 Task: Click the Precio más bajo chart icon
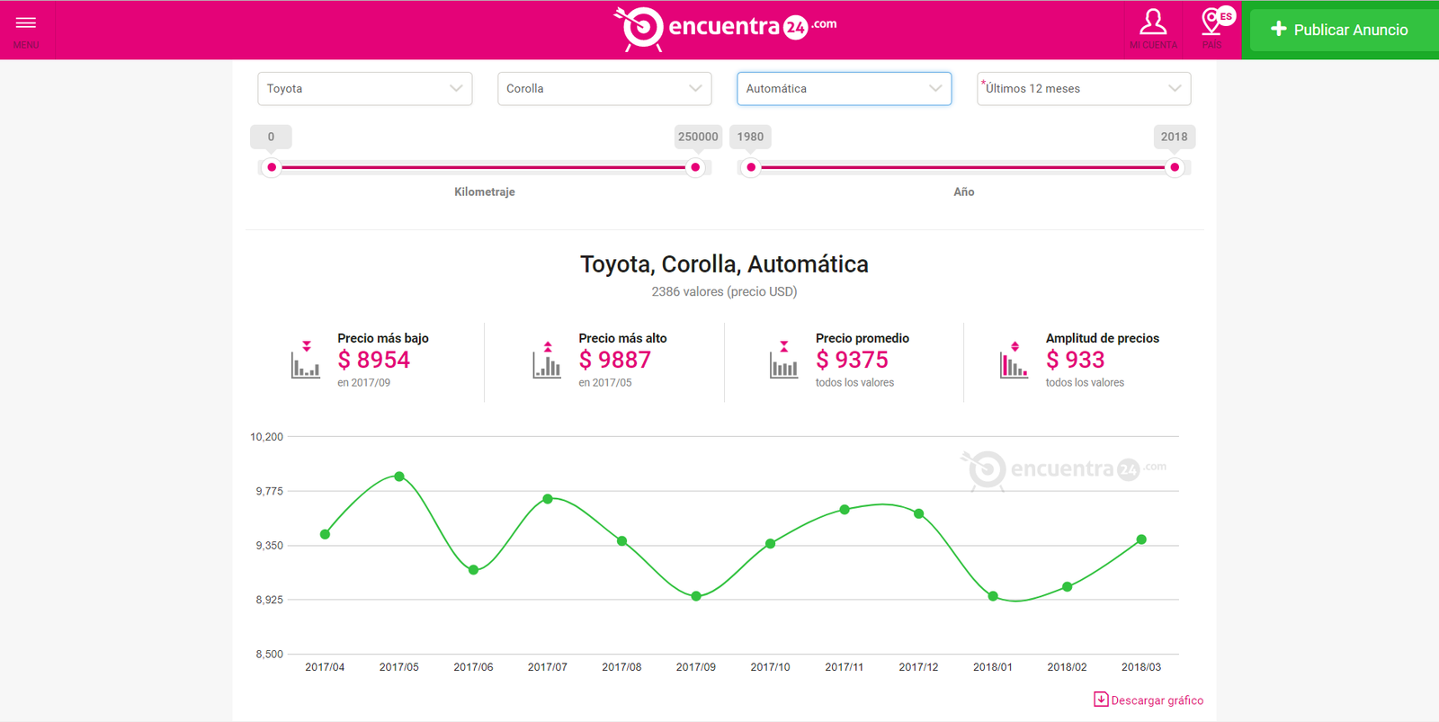click(x=306, y=360)
